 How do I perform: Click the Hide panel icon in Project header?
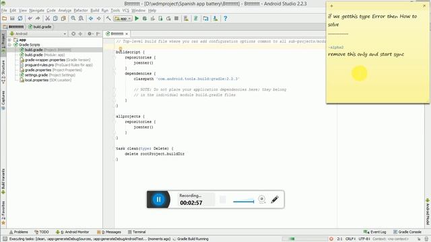tap(98, 34)
